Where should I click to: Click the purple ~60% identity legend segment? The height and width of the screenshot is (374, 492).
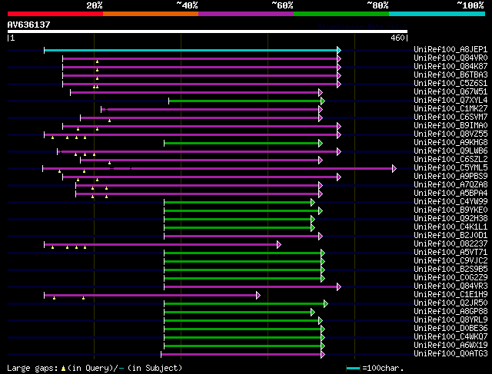tap(246, 14)
